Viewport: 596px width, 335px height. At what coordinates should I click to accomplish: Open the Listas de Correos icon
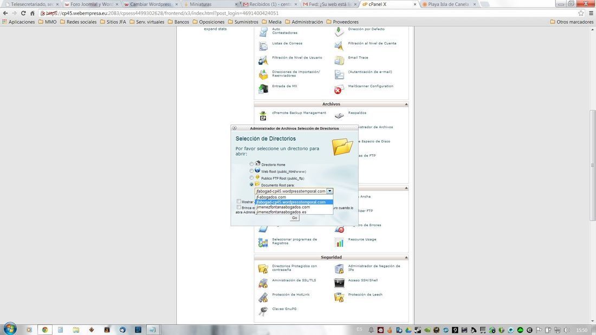point(263,46)
